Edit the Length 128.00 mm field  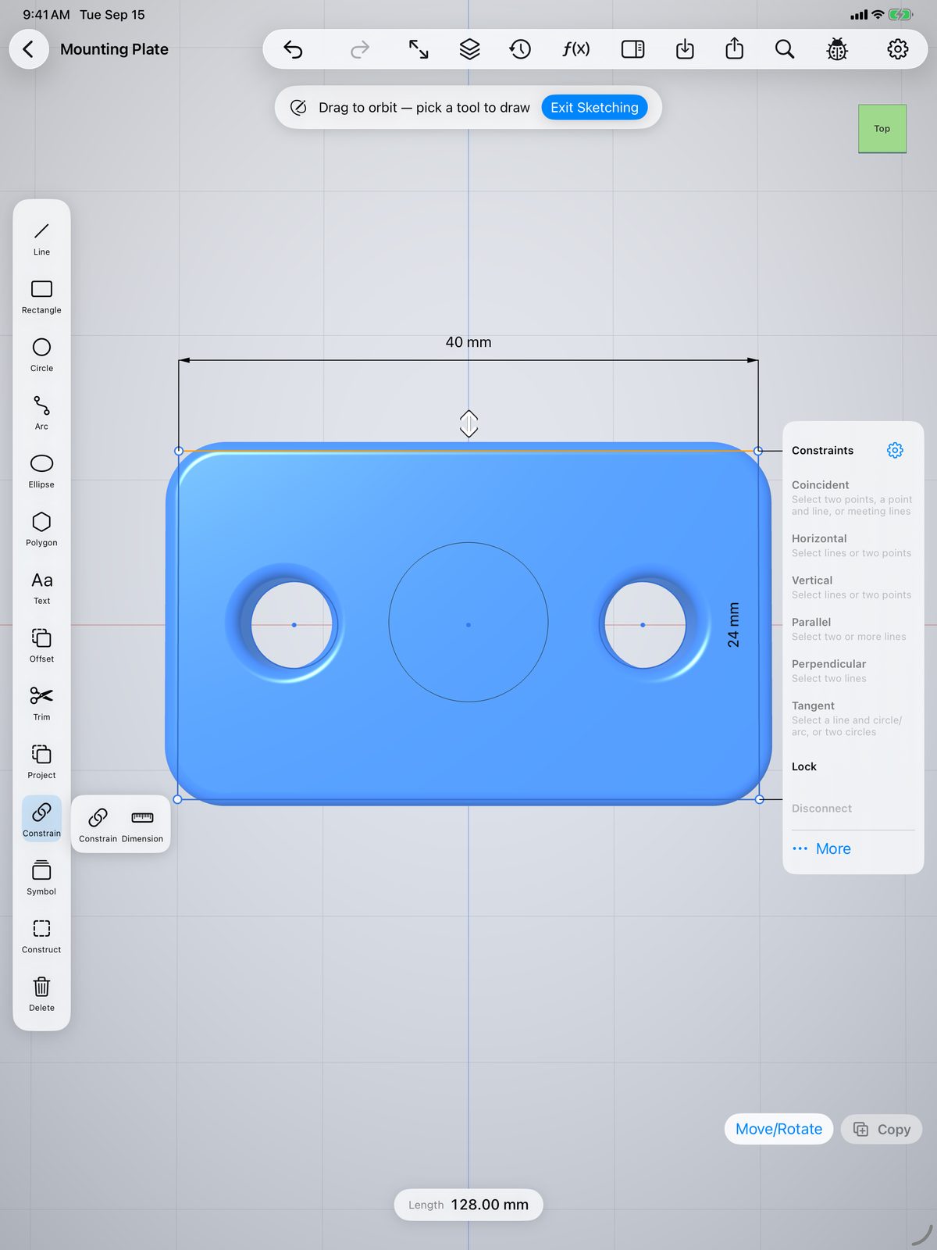coord(468,1205)
